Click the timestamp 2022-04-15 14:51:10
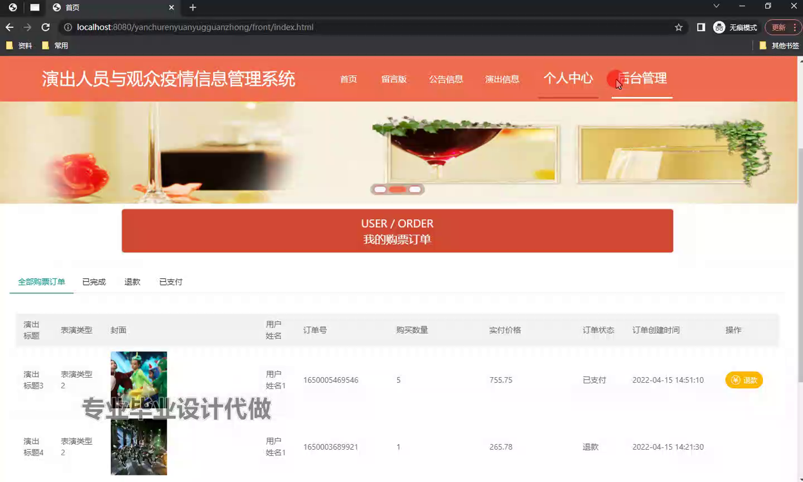 [x=668, y=380]
